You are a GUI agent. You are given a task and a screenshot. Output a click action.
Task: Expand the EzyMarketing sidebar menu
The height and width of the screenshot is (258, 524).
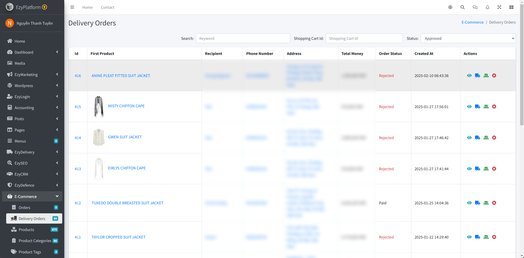[x=32, y=74]
